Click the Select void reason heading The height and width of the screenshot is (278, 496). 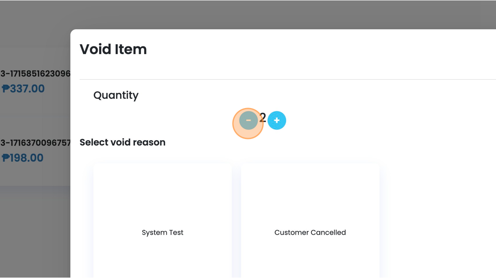coord(122,143)
